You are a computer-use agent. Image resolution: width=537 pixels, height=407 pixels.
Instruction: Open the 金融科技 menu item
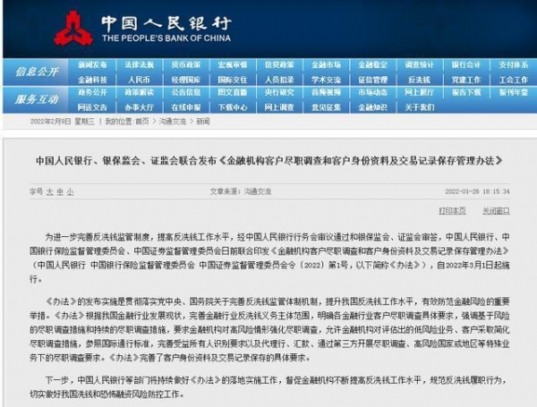click(92, 81)
